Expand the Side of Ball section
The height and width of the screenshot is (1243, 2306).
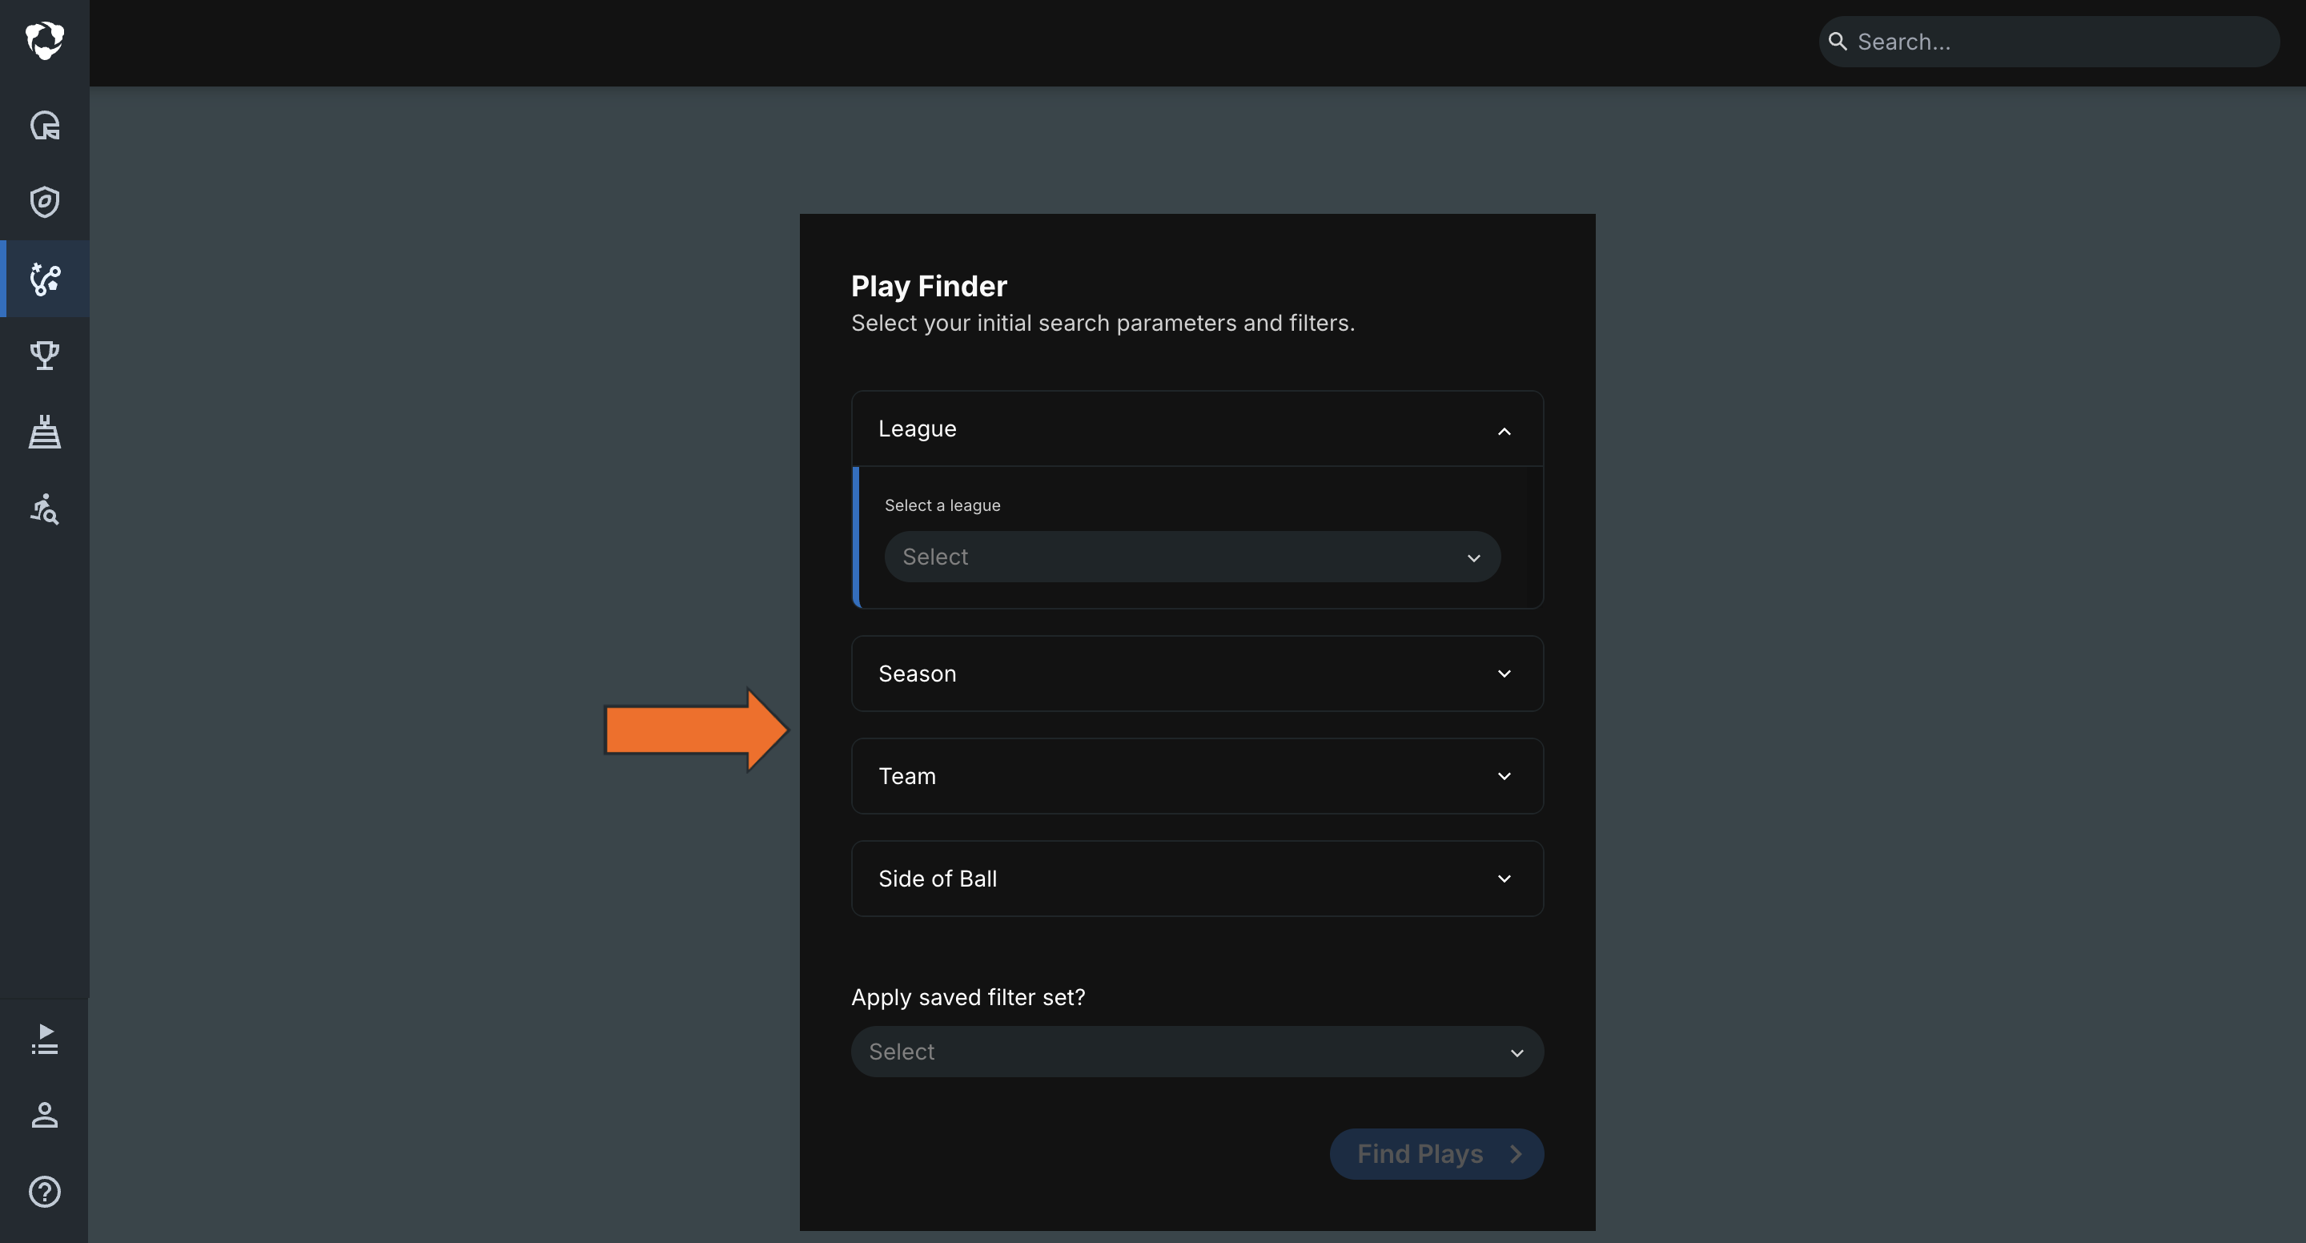tap(1197, 879)
